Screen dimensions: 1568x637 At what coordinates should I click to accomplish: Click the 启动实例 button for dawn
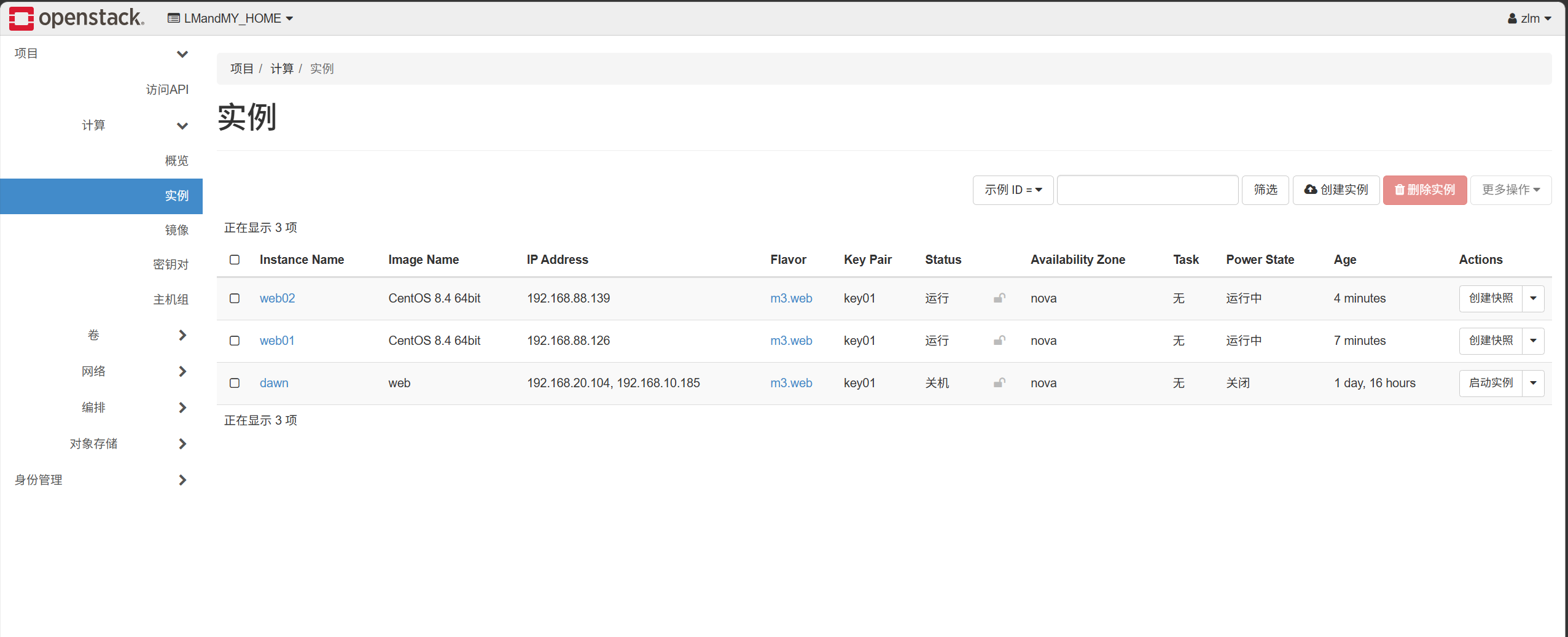[1491, 383]
